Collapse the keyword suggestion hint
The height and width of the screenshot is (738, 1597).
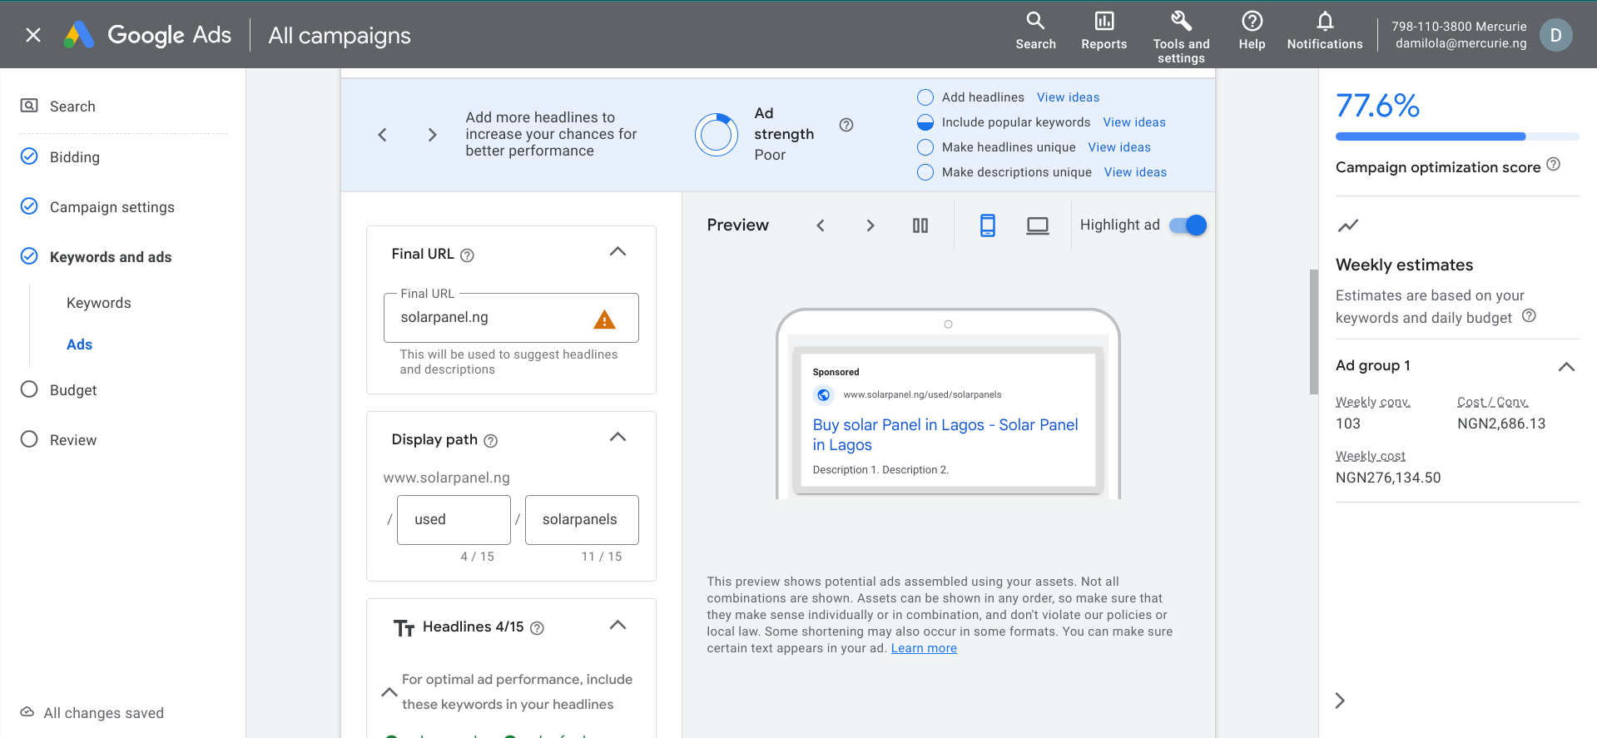(x=389, y=692)
